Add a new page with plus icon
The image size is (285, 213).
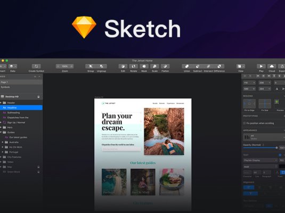[35, 77]
